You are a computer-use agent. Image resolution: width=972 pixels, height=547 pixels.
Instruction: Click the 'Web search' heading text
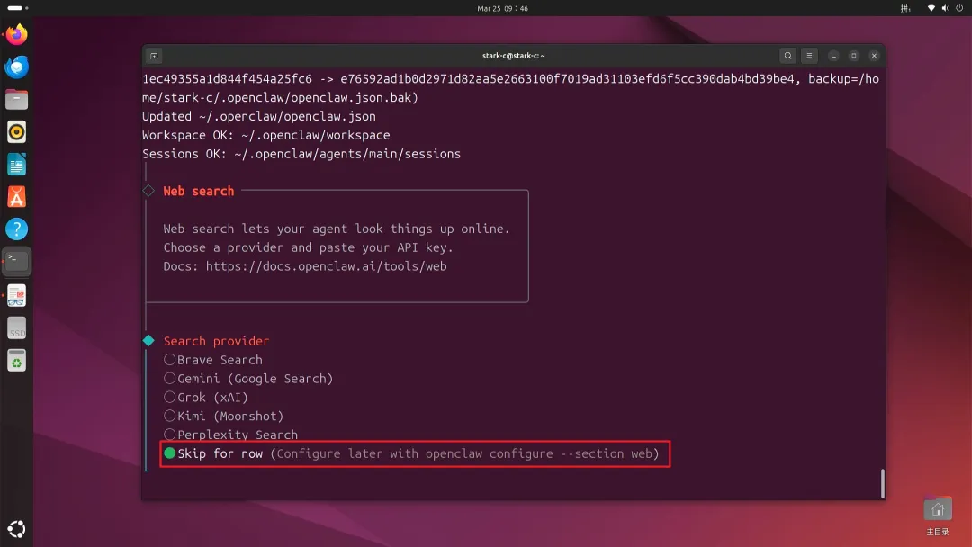click(199, 191)
